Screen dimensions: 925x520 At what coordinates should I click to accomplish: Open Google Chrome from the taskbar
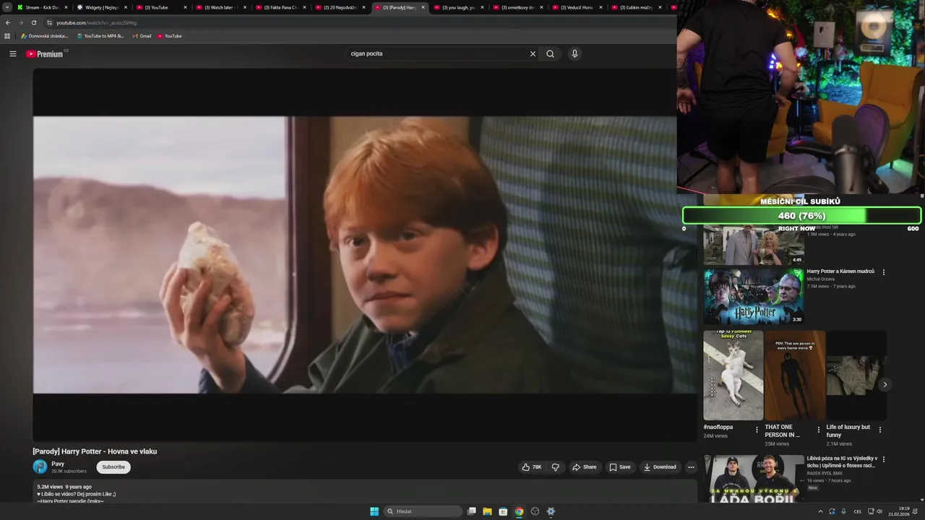(519, 511)
